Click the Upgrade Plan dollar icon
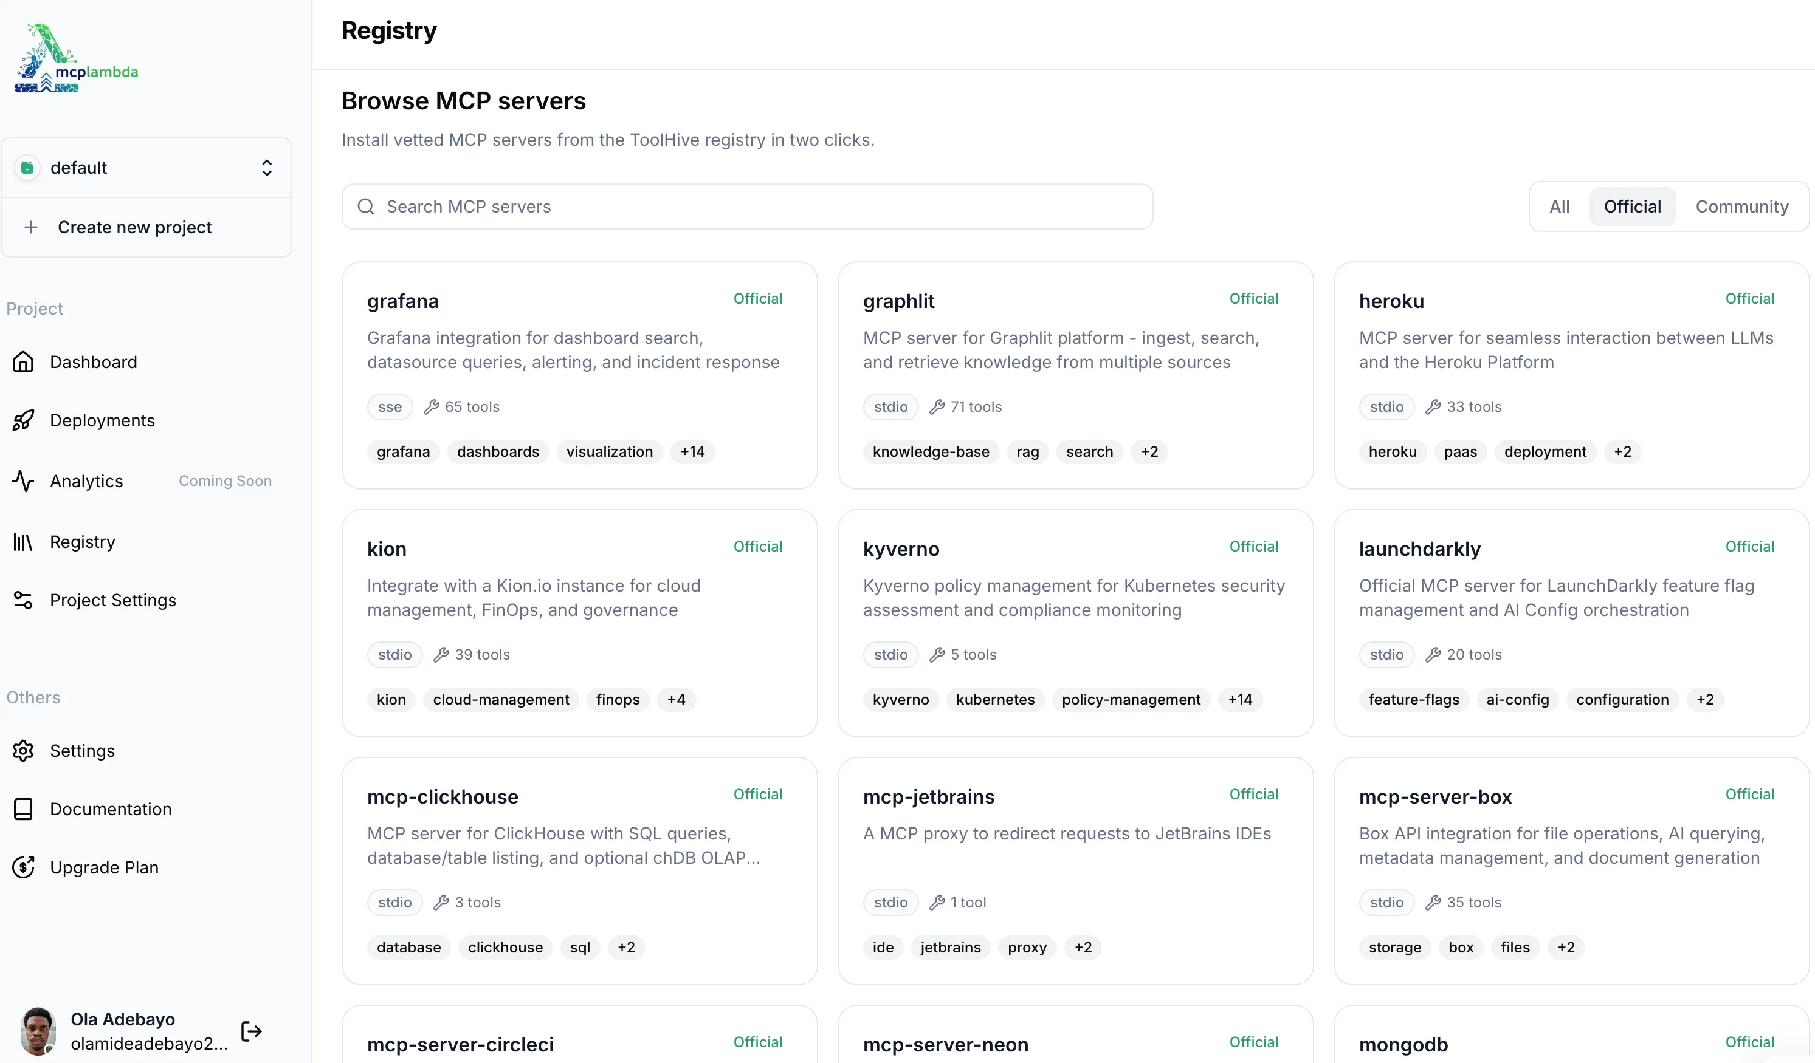1815x1063 pixels. pyautogui.click(x=23, y=867)
